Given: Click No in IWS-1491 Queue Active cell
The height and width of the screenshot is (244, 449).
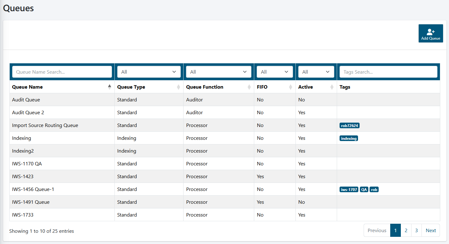Looking at the screenshot, I should pyautogui.click(x=301, y=202).
